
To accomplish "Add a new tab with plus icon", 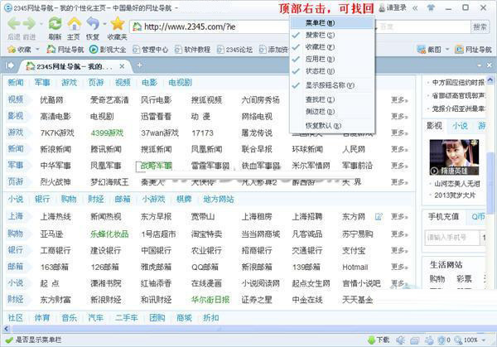I will pos(139,65).
